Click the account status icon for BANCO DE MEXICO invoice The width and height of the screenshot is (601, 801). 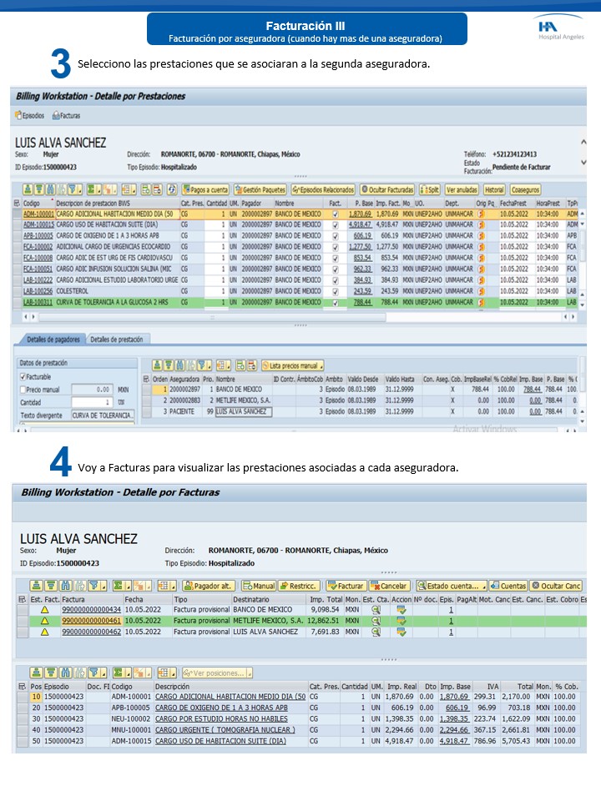[x=376, y=610]
